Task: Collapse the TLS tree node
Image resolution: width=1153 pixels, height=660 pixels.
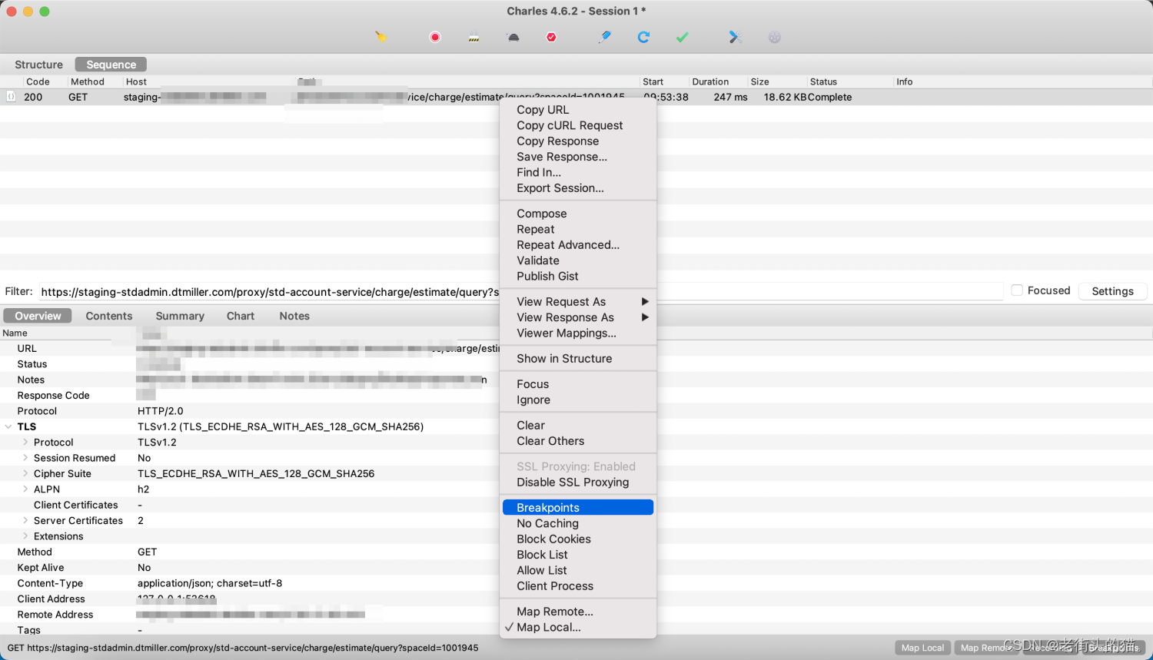Action: tap(8, 426)
